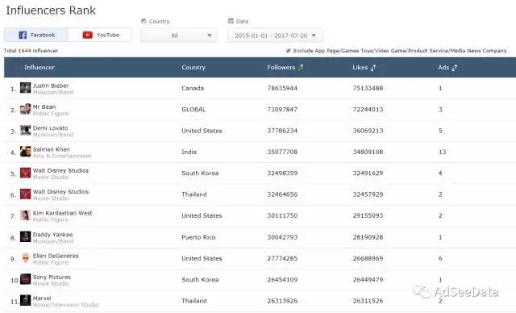Select followers value 26313926
This screenshot has height=313, width=516.
coord(282,301)
